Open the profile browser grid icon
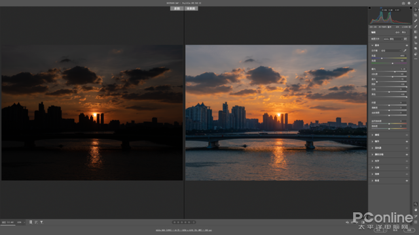This screenshot has width=419, height=235. point(405,39)
